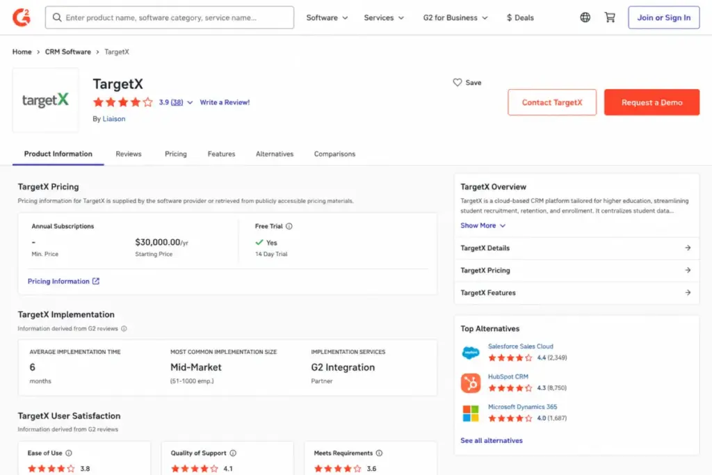Click the Quality of Support info icon
Image resolution: width=712 pixels, height=475 pixels.
coord(233,453)
